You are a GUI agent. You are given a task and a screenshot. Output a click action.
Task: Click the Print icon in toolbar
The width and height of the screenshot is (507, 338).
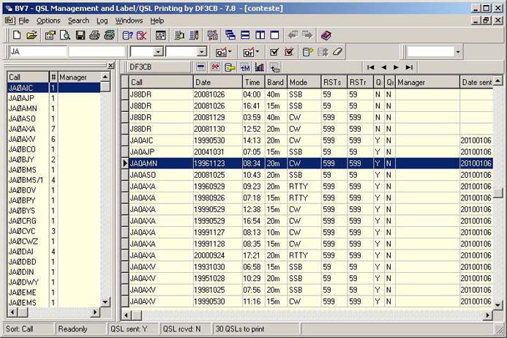(x=96, y=35)
